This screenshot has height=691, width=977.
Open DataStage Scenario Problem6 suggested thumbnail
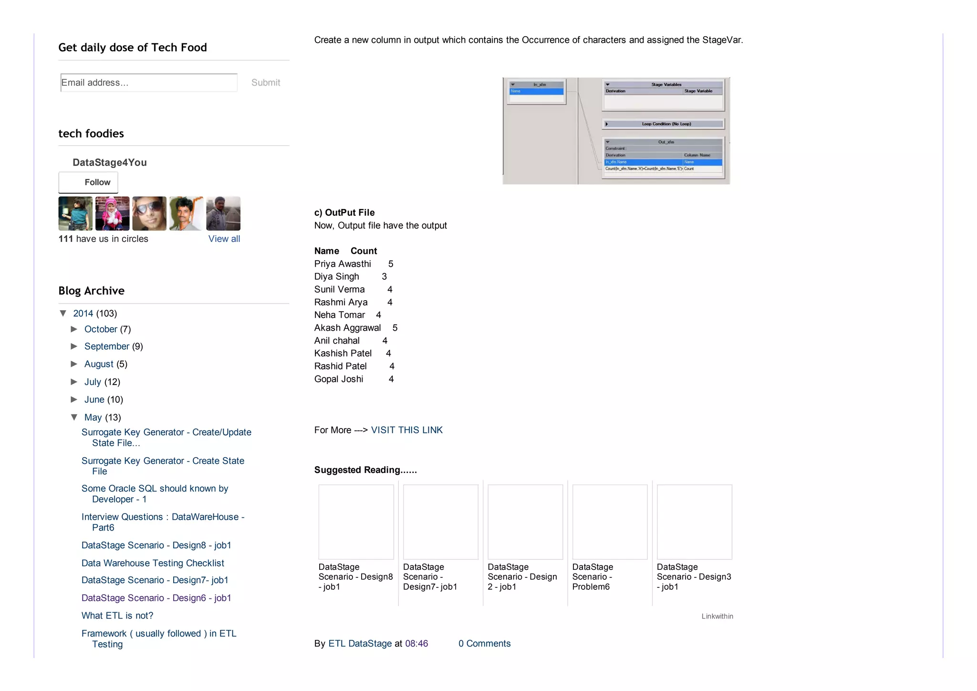(610, 522)
